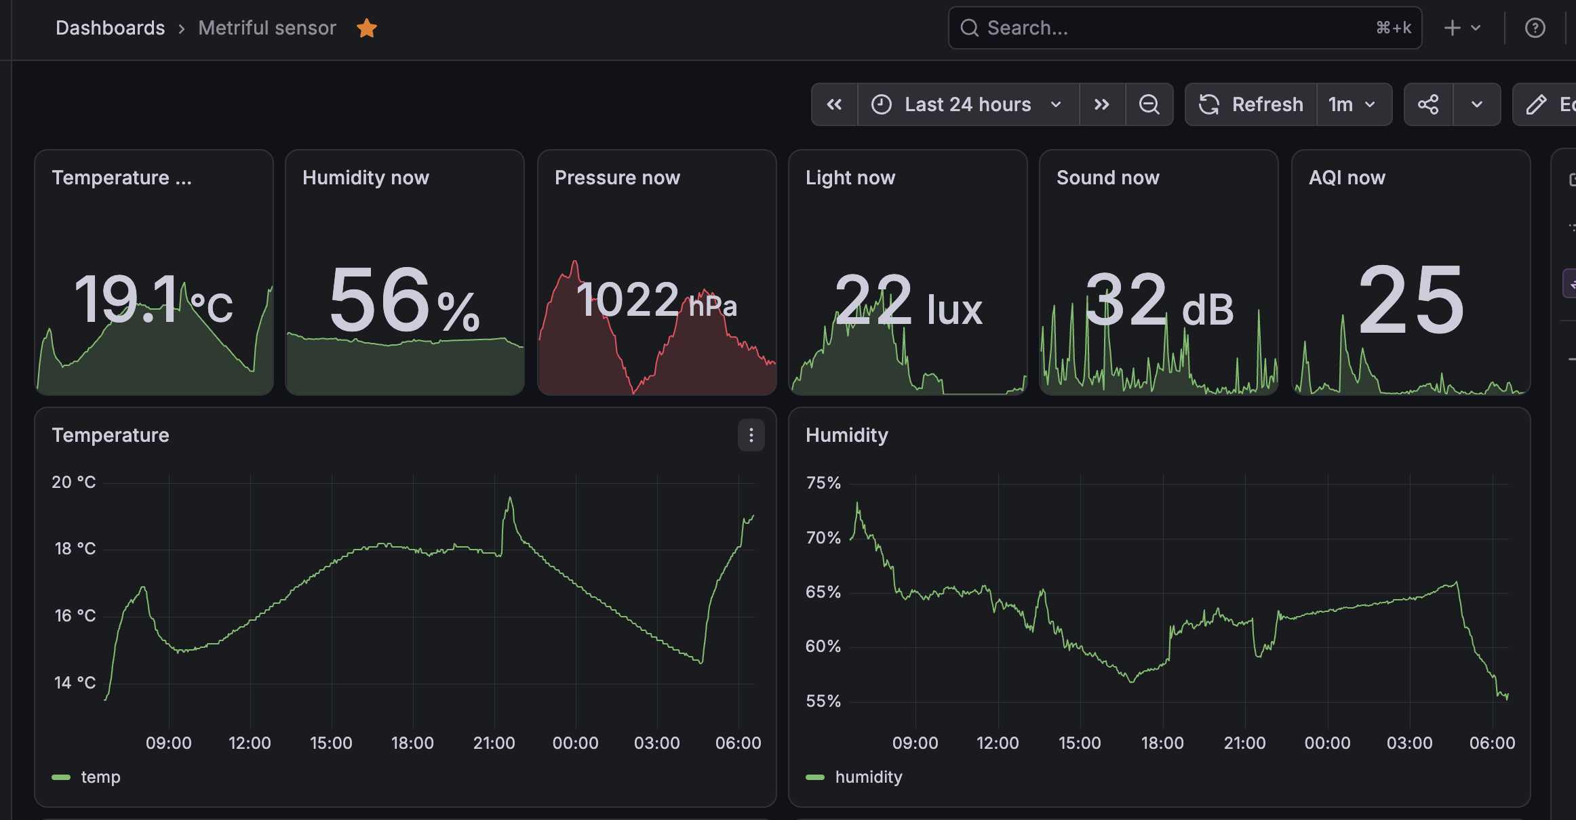
Task: Click the green temp legend color
Action: coord(61,777)
